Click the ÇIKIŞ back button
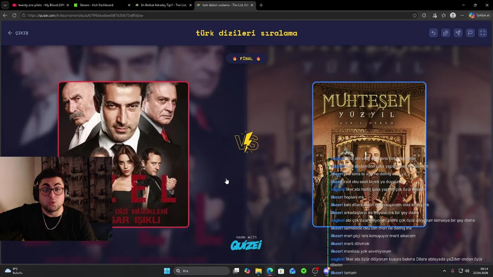The image size is (493, 277). click(x=18, y=33)
